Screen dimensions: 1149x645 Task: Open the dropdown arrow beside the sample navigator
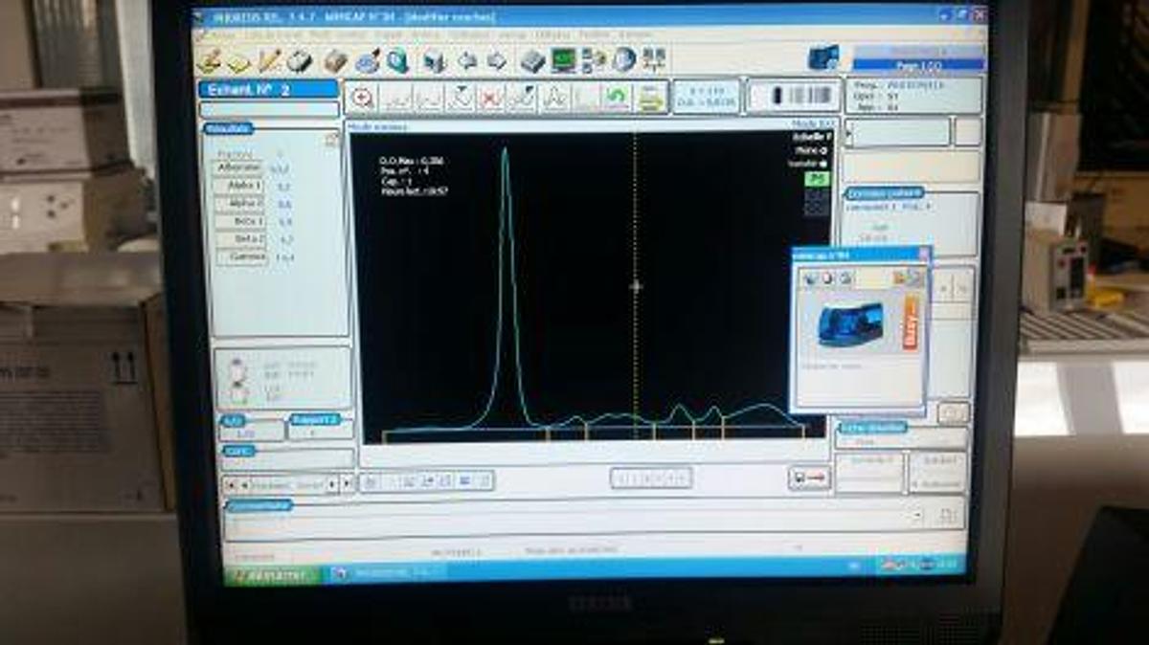[x=331, y=485]
